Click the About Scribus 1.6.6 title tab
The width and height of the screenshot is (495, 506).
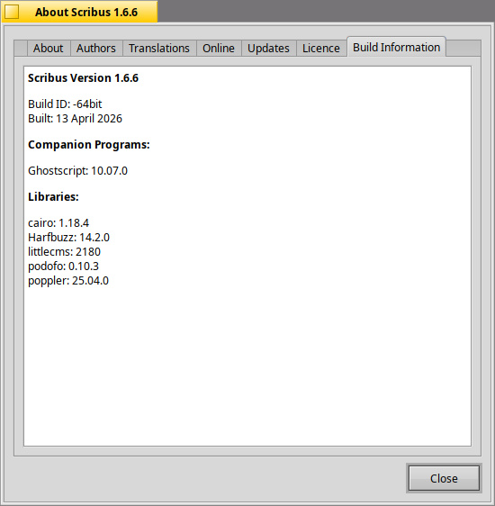pos(80,12)
